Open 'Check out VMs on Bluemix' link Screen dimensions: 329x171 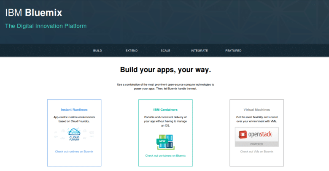(256, 152)
